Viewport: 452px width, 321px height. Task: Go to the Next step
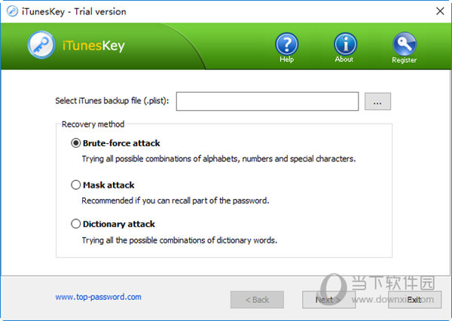[328, 300]
